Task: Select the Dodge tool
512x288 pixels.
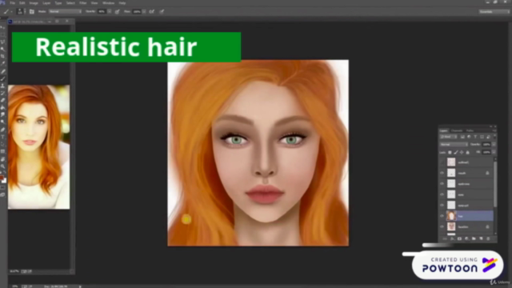Action: [3, 122]
